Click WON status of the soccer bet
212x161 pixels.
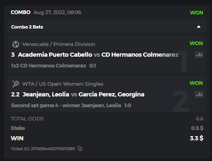(196, 43)
